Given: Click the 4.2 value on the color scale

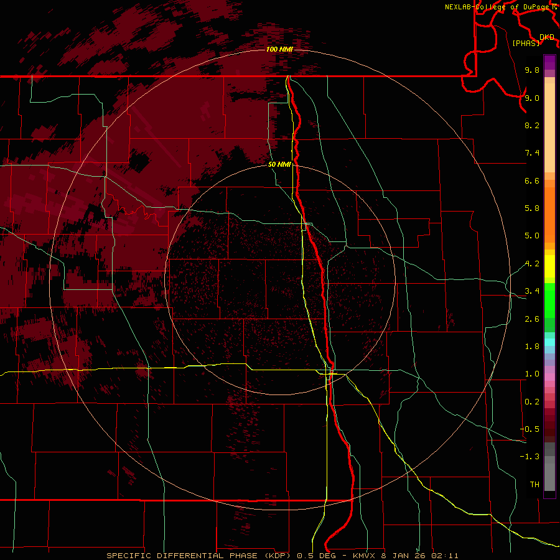Looking at the screenshot, I should pos(532,264).
